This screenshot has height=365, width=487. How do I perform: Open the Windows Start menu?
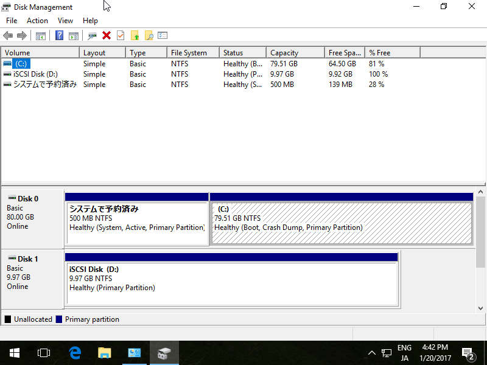pos(15,353)
